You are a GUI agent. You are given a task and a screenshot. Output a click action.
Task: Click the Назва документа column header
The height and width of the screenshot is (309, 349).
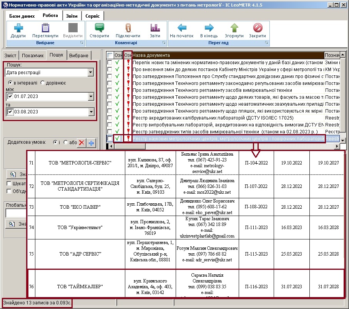228,55
